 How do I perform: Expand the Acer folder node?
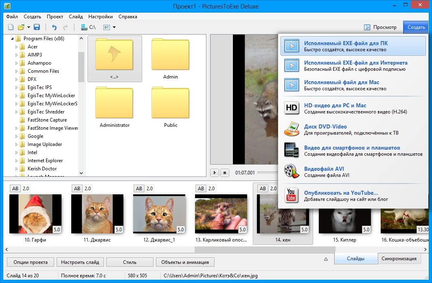[16, 47]
